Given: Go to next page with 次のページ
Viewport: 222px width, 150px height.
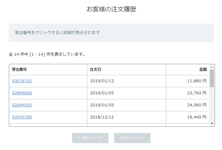Looking at the screenshot, I should pos(132,138).
